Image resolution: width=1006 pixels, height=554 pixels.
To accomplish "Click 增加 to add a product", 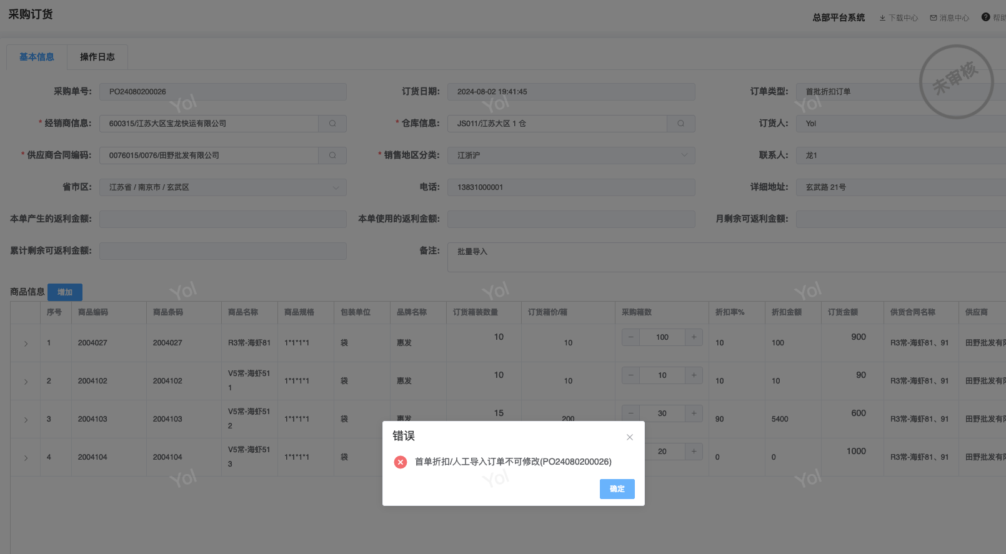I will pyautogui.click(x=65, y=292).
